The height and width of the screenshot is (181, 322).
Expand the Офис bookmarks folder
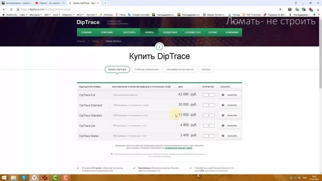point(23,15)
